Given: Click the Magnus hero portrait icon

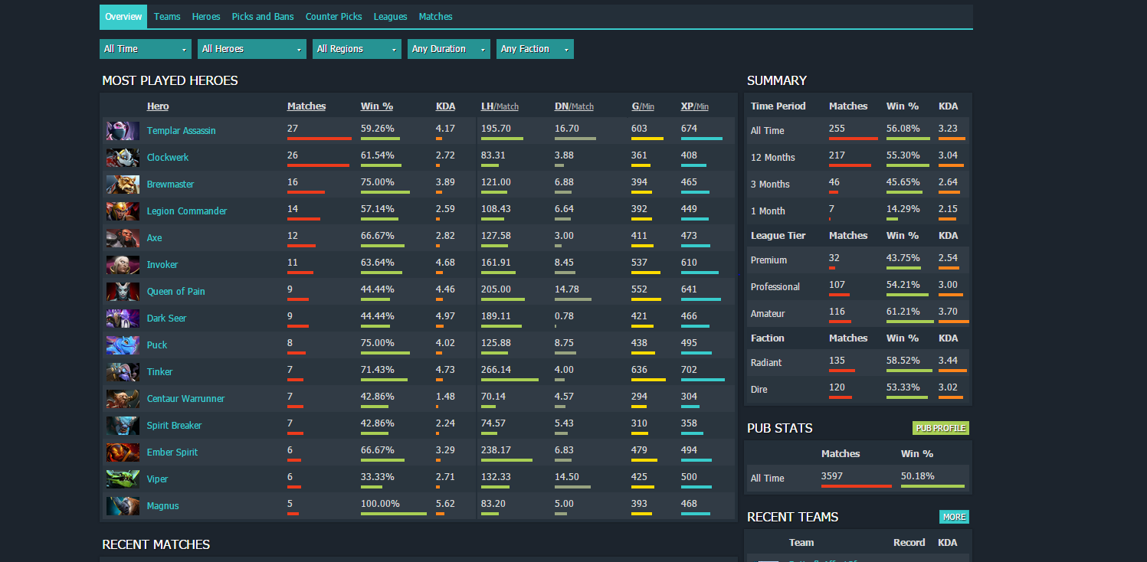Looking at the screenshot, I should 123,506.
